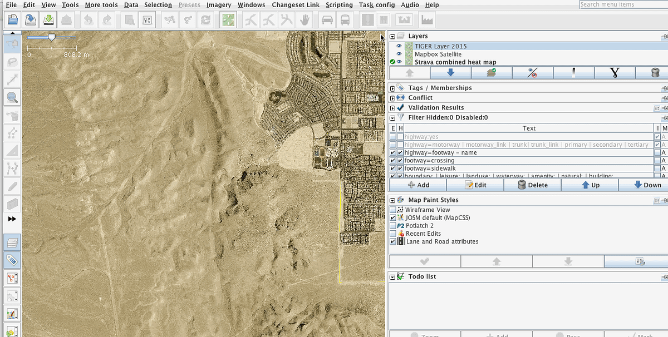Open the Scripting menu

pyautogui.click(x=339, y=4)
